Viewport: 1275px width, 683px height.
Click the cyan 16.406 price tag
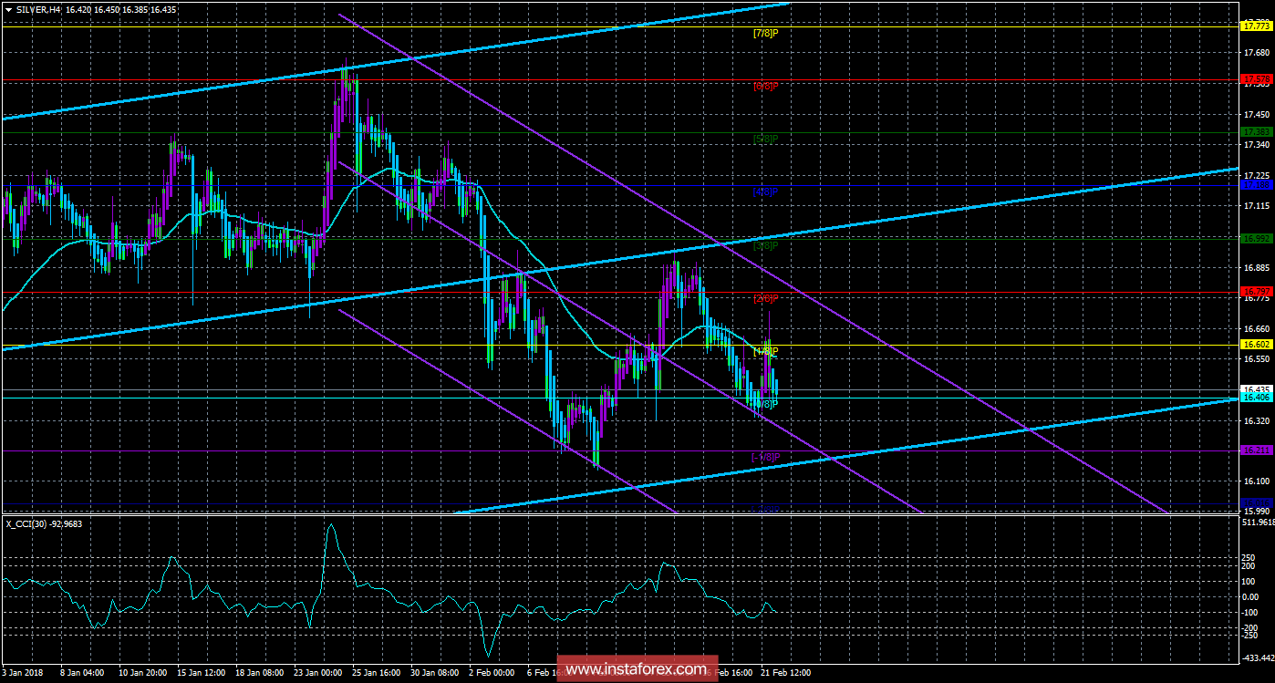[1255, 398]
